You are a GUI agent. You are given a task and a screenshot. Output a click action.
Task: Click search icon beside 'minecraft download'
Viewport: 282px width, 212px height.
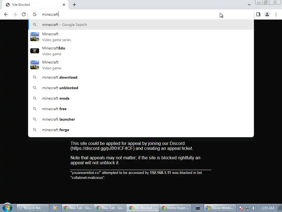pos(35,77)
